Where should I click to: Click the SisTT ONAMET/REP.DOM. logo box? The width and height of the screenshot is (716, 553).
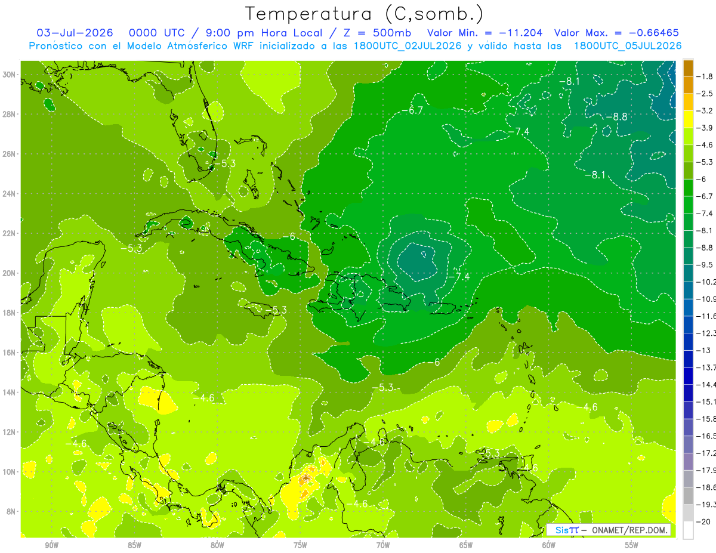click(x=609, y=530)
